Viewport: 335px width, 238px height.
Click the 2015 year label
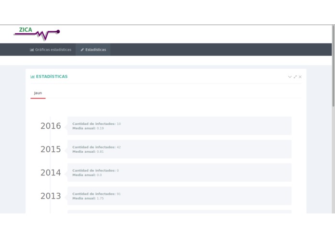pyautogui.click(x=51, y=149)
